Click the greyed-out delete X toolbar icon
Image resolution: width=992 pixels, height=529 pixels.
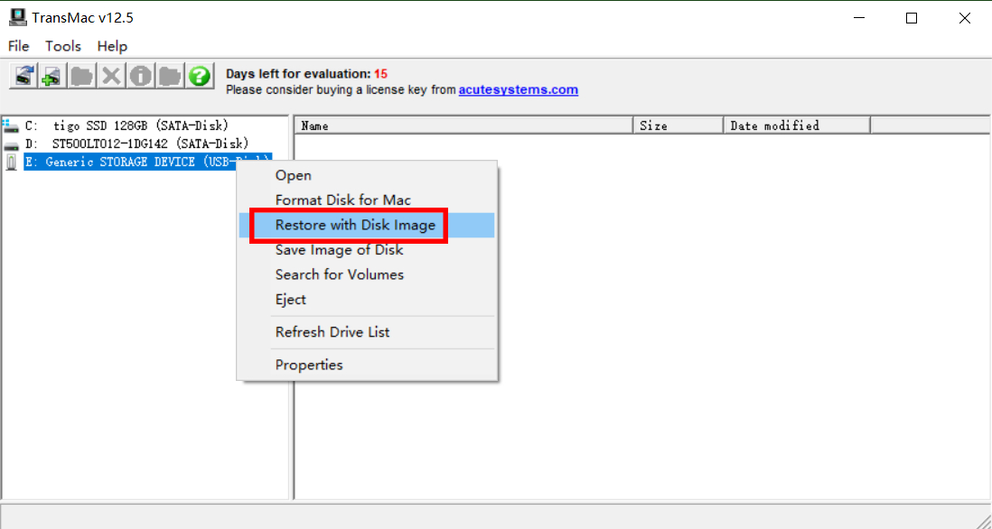click(111, 76)
